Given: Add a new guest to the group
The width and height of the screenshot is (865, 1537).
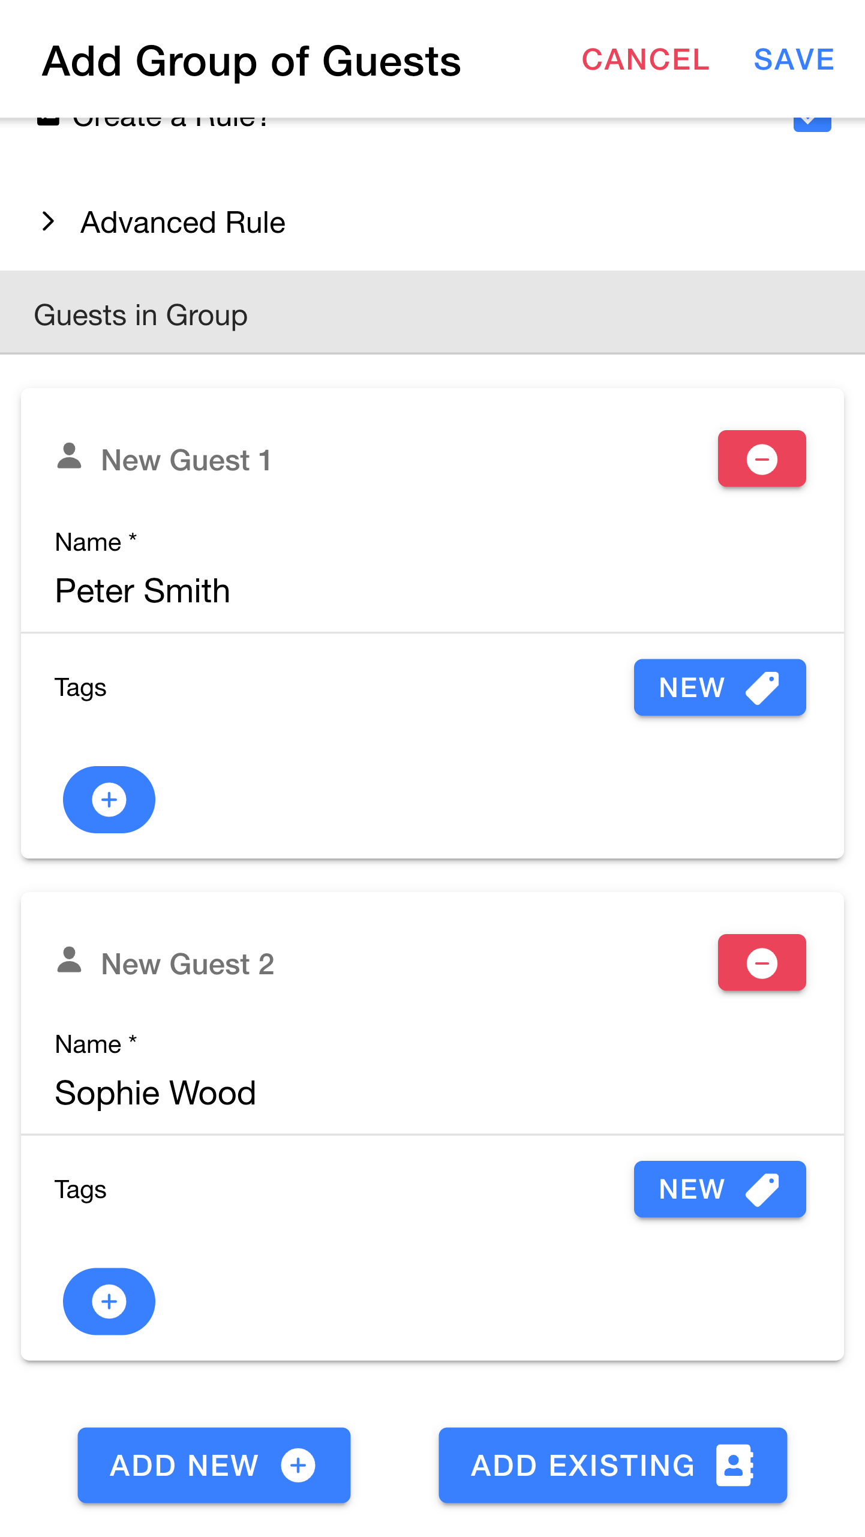Looking at the screenshot, I should coord(214,1465).
